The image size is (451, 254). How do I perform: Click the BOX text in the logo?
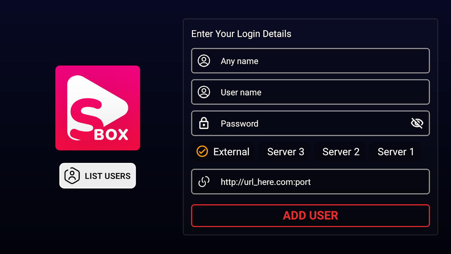(x=111, y=135)
